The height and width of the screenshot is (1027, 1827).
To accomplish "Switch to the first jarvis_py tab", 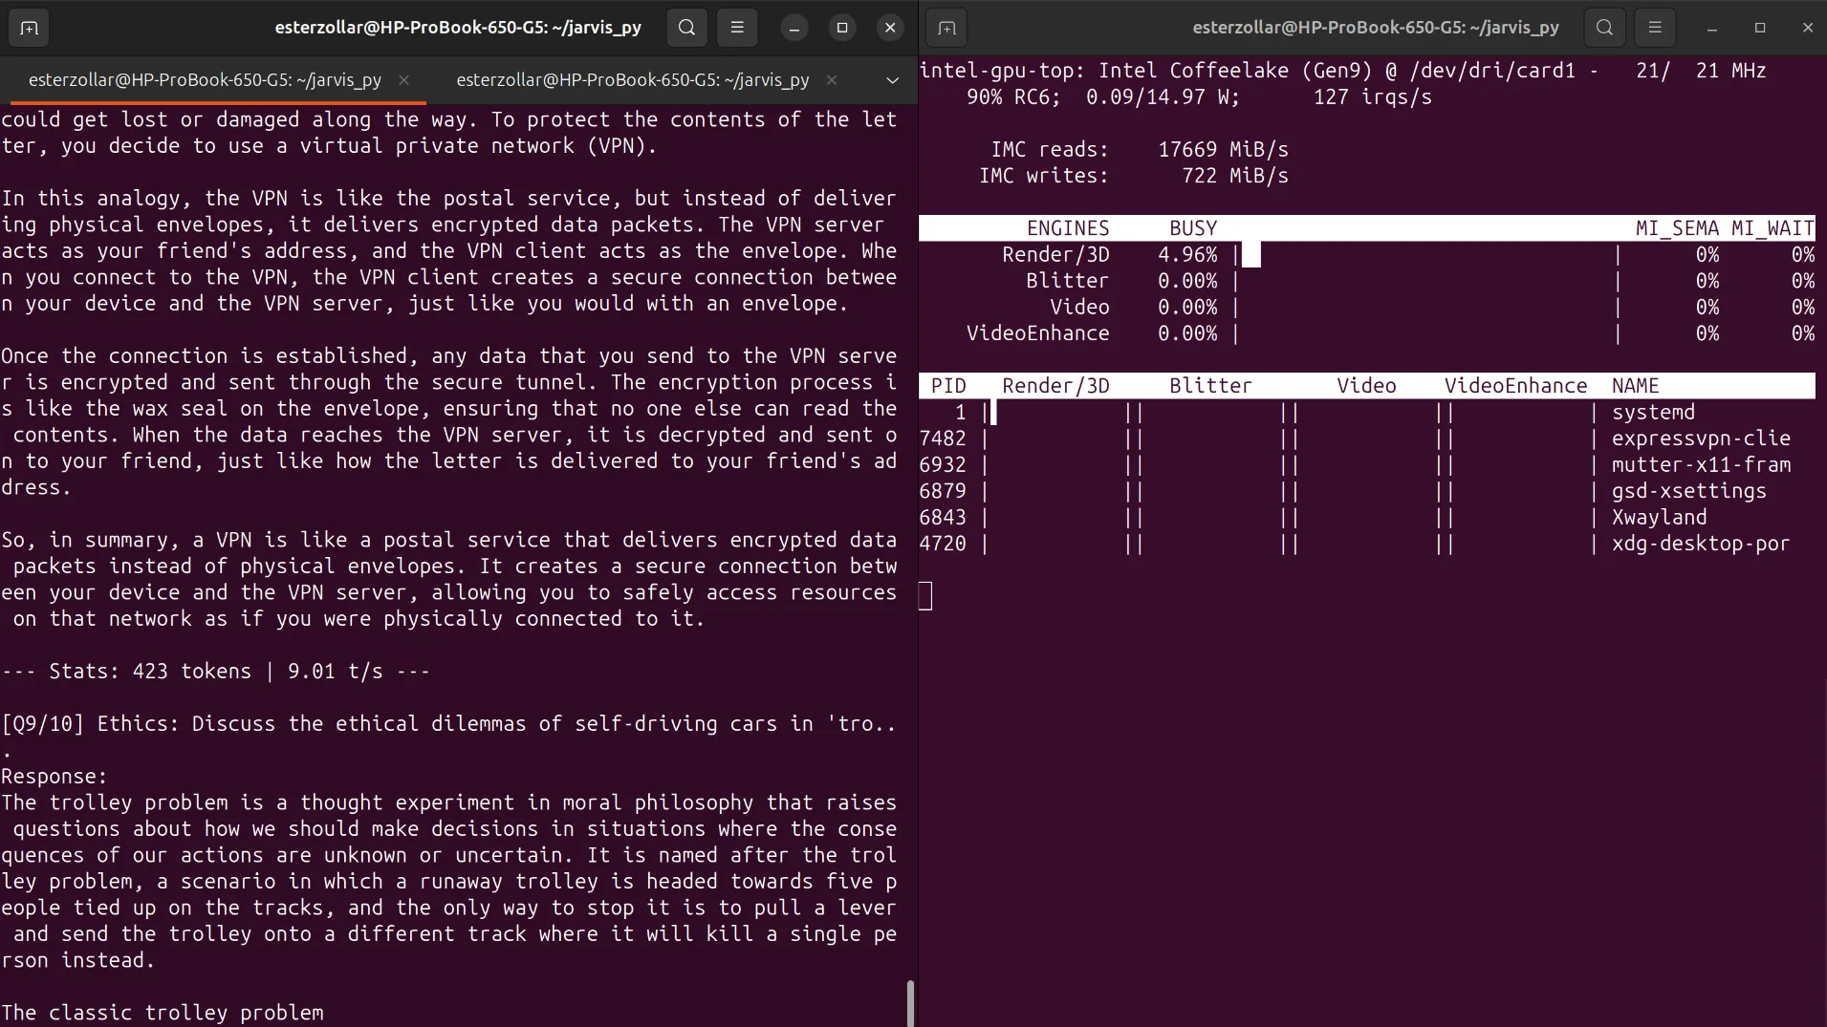I will (205, 80).
